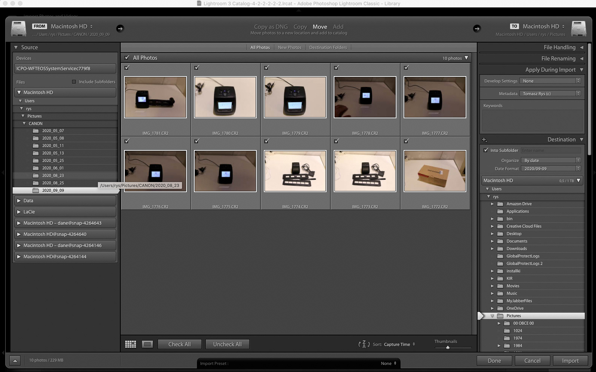Switch to grid view
The height and width of the screenshot is (372, 596).
(x=130, y=344)
